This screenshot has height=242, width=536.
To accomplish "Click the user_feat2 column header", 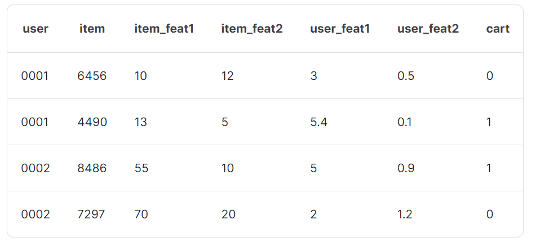I will tap(428, 29).
